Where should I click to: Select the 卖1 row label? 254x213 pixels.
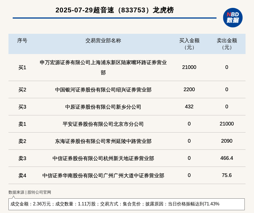(22, 124)
